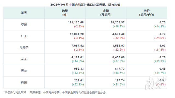Select the quantity value 12,064.20

77,34
